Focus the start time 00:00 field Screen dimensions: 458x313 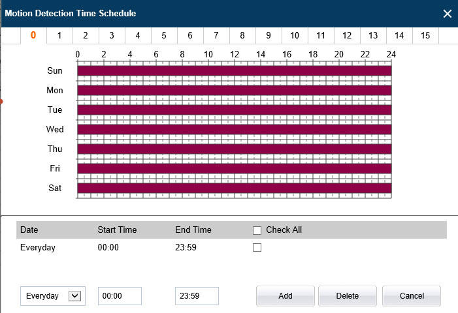(120, 296)
